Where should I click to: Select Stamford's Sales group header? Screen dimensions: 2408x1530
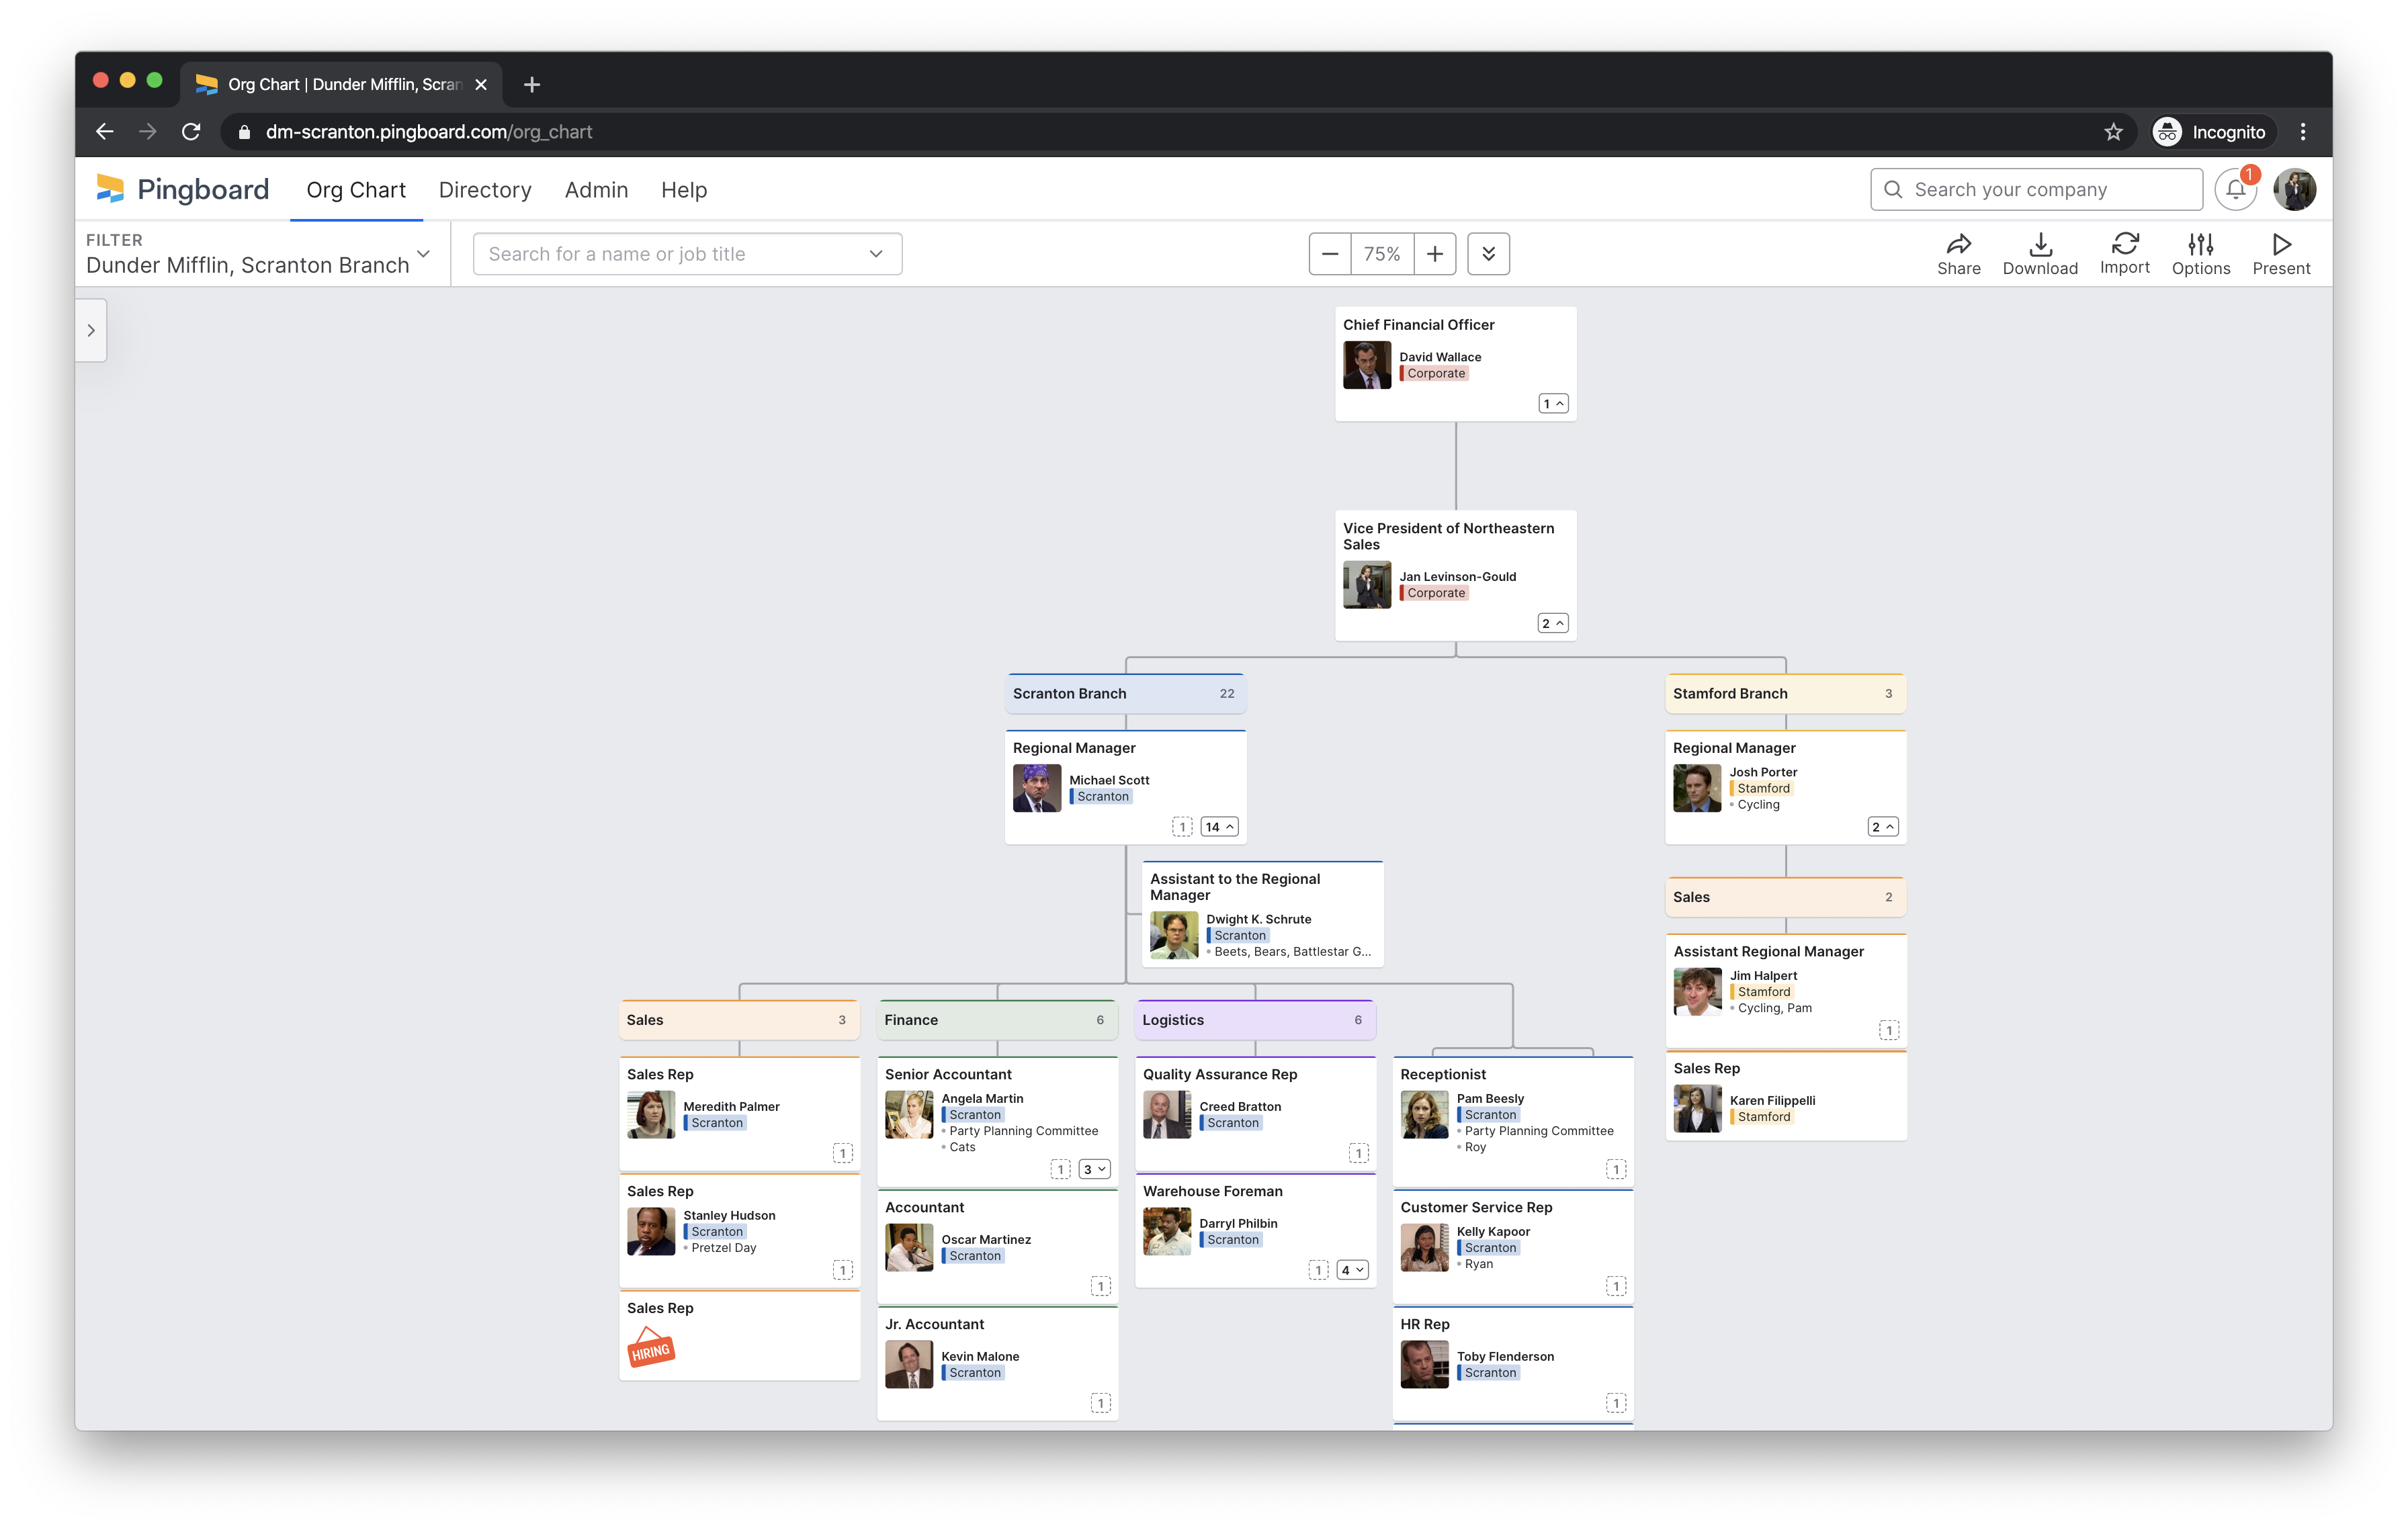tap(1785, 897)
